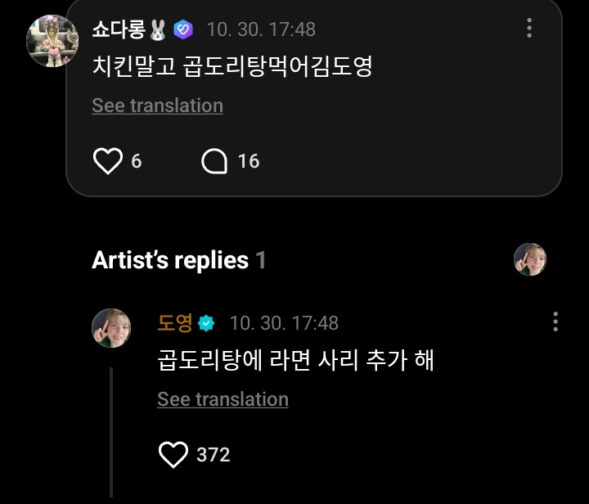The width and height of the screenshot is (589, 504).
Task: Tap artist avatar beside Artist's replies header
Action: point(530,259)
